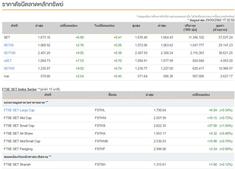This screenshot has height=169, width=235.
Task: Click Small Cap change +27.00
Action: click(x=212, y=126)
